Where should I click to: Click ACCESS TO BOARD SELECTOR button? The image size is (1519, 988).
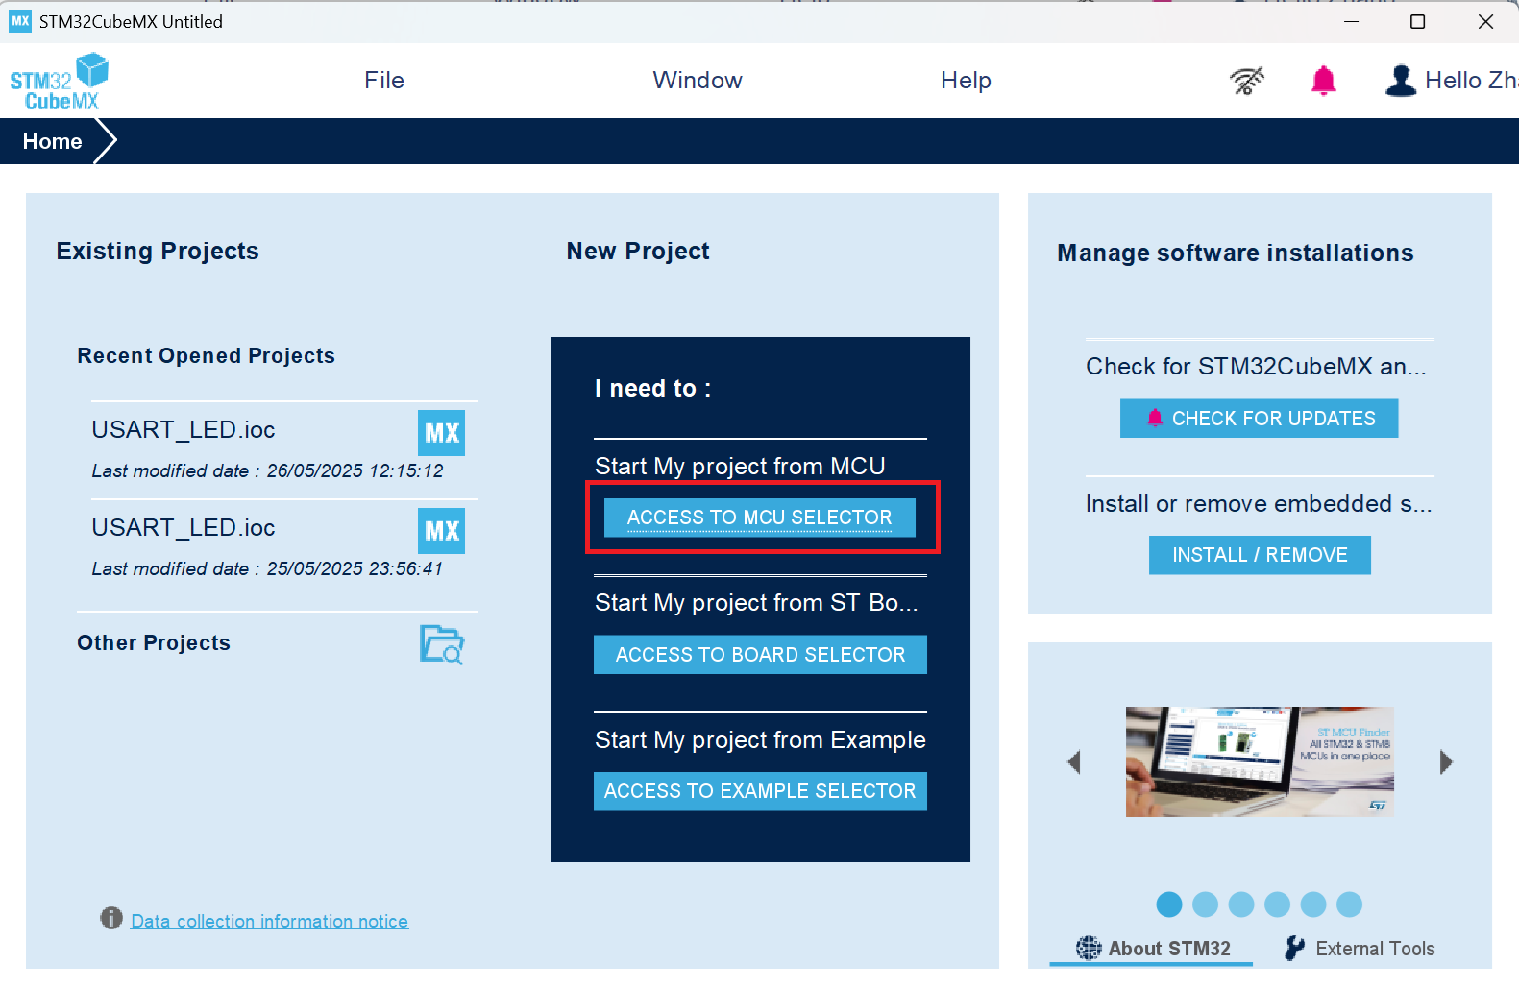760,655
